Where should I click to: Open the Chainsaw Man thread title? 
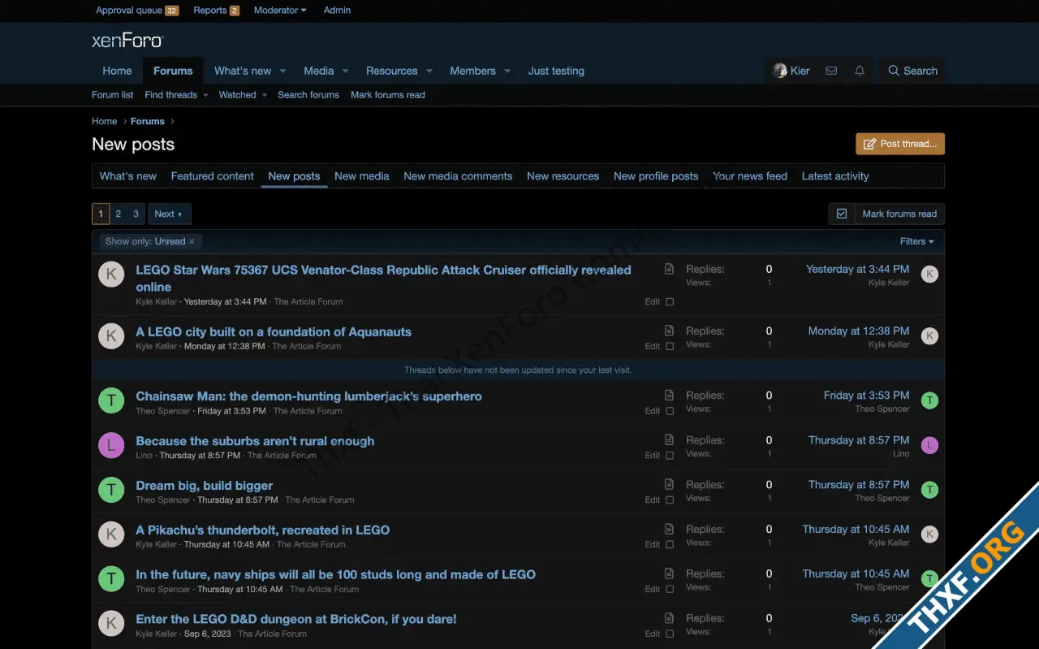pyautogui.click(x=308, y=396)
